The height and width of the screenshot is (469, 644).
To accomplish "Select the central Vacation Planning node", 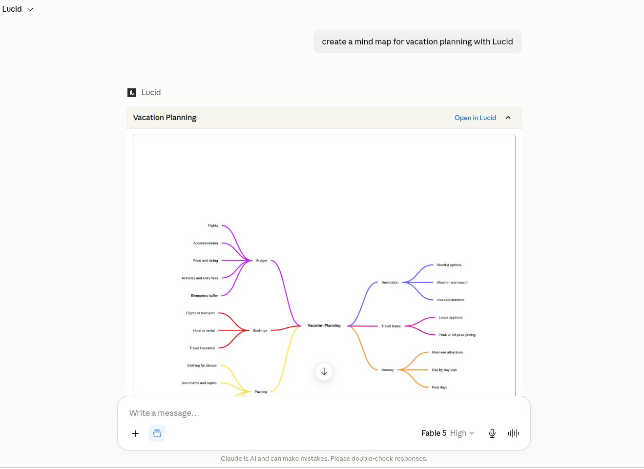I will pos(324,326).
